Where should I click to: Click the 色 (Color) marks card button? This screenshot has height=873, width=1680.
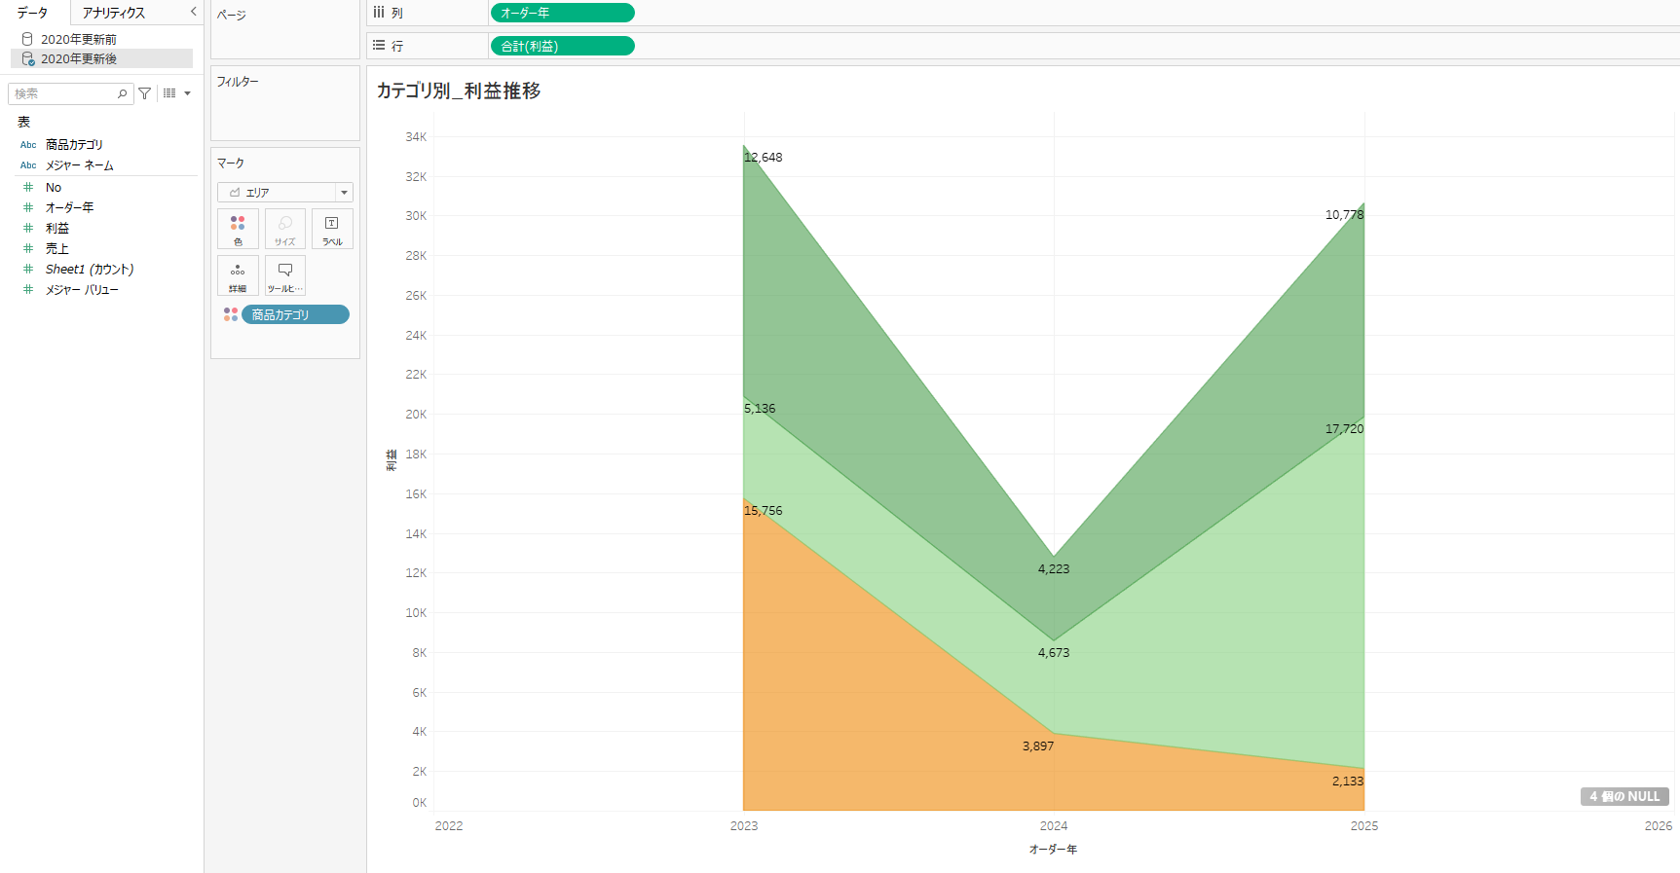(x=238, y=229)
